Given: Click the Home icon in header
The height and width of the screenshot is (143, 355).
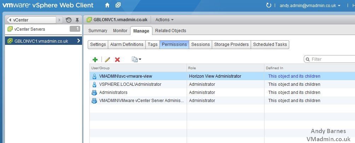Looking at the screenshot, I should 107,5.
